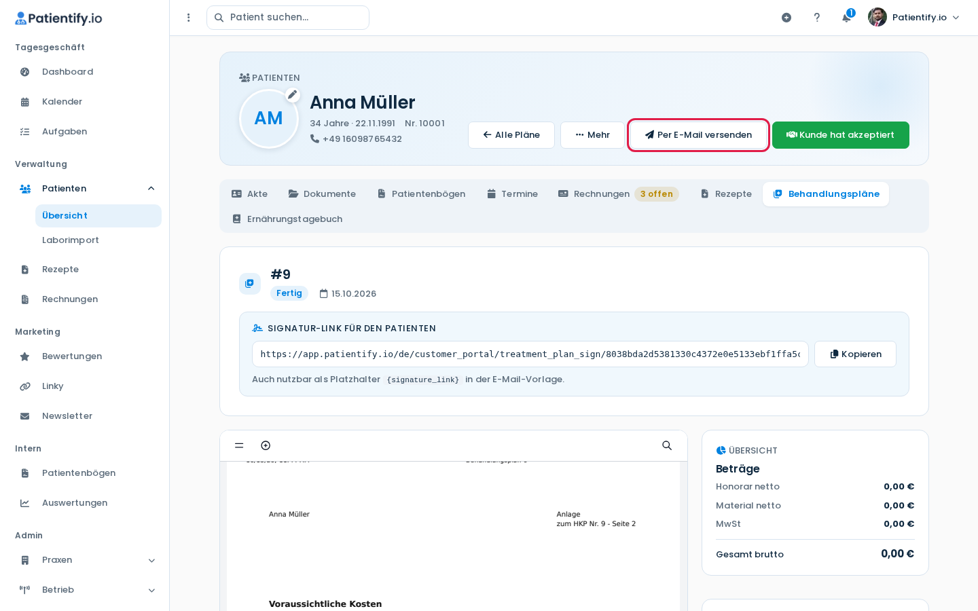This screenshot has width=978, height=611.
Task: Open Dashboard from the sidebar
Action: 85,72
